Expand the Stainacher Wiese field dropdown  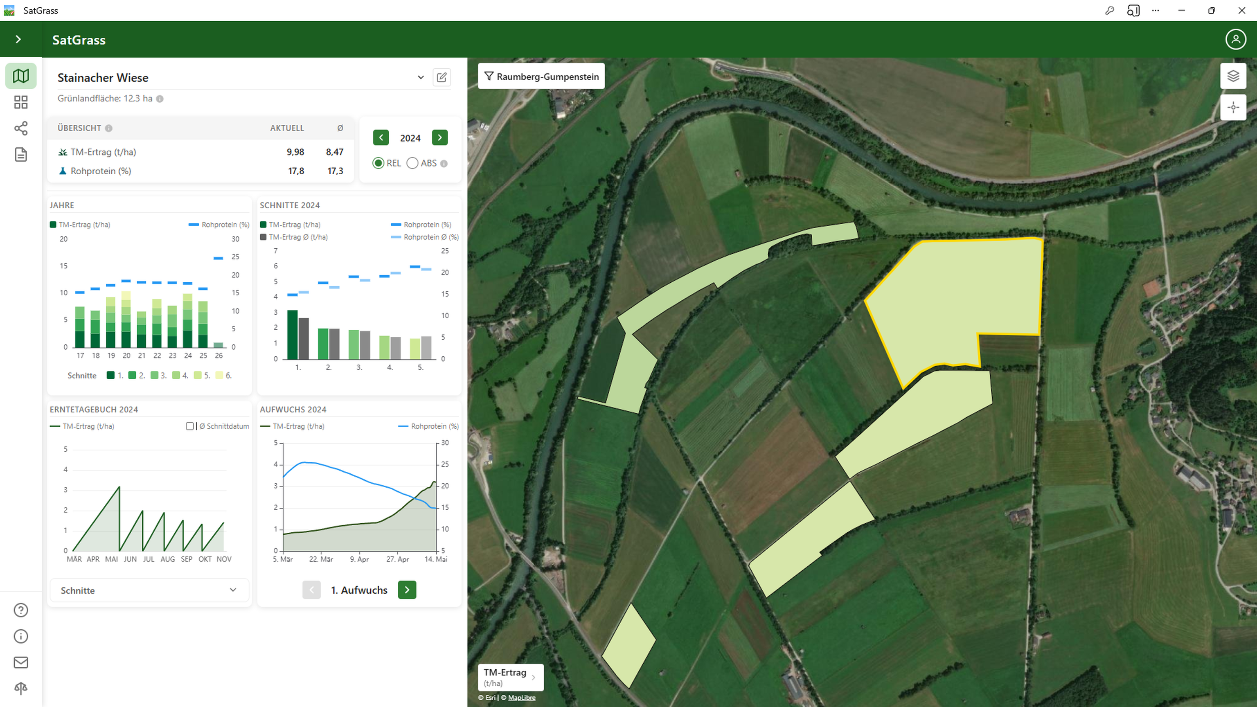421,78
